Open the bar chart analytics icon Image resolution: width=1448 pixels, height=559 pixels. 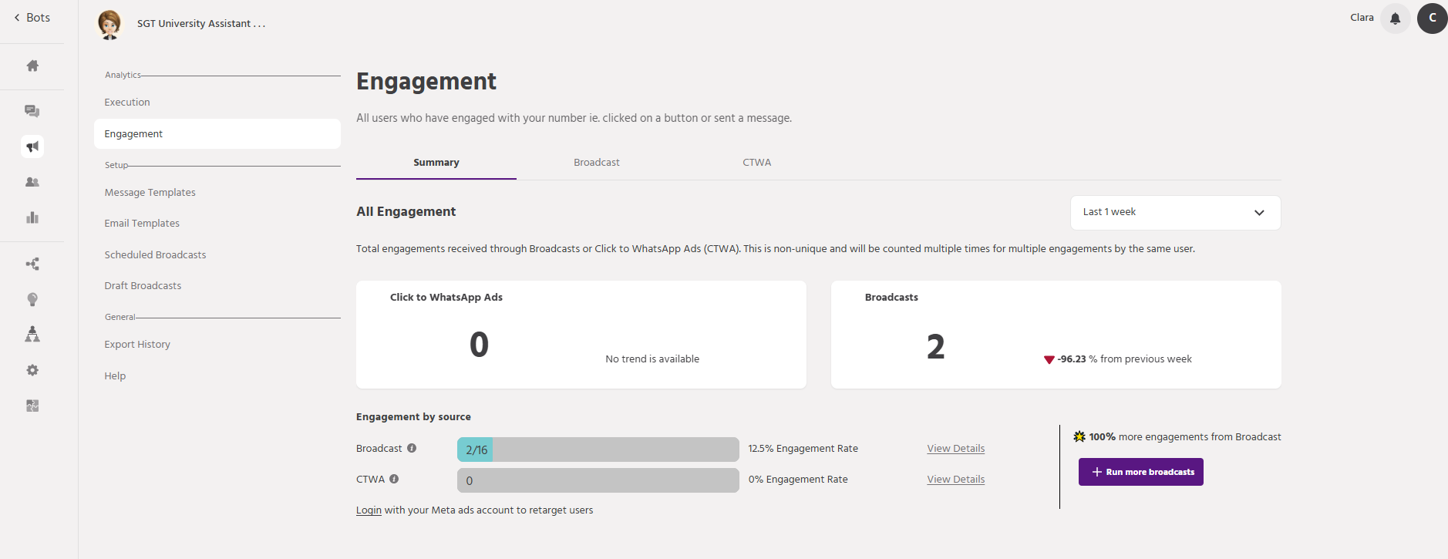coord(32,217)
